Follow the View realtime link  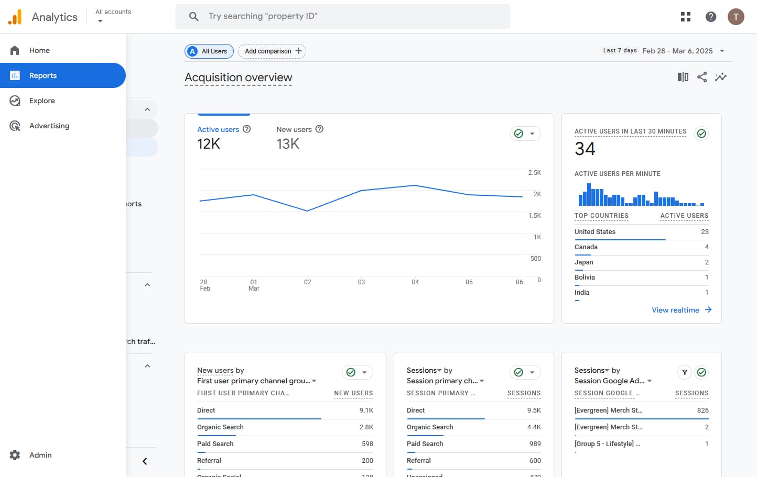pos(676,309)
